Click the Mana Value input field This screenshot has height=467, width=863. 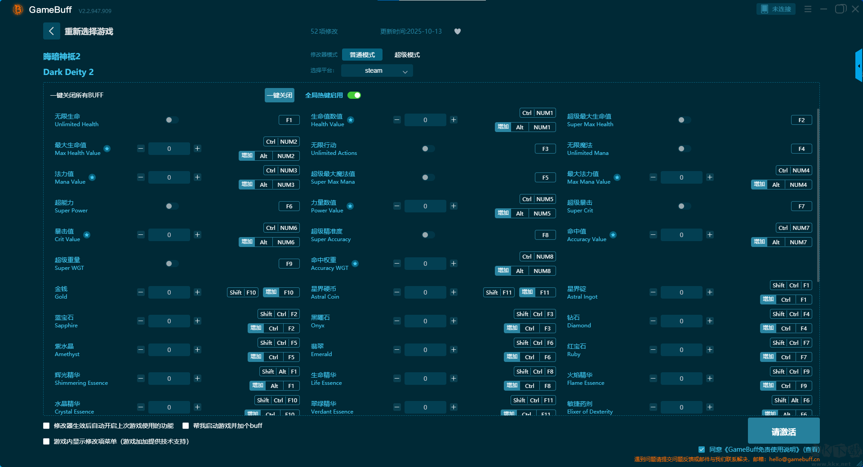pos(169,177)
